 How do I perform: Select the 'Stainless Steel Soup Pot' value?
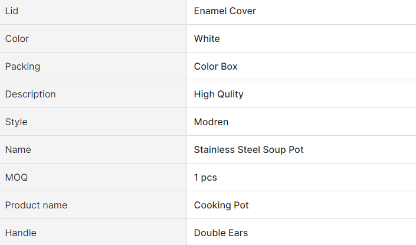coord(249,149)
